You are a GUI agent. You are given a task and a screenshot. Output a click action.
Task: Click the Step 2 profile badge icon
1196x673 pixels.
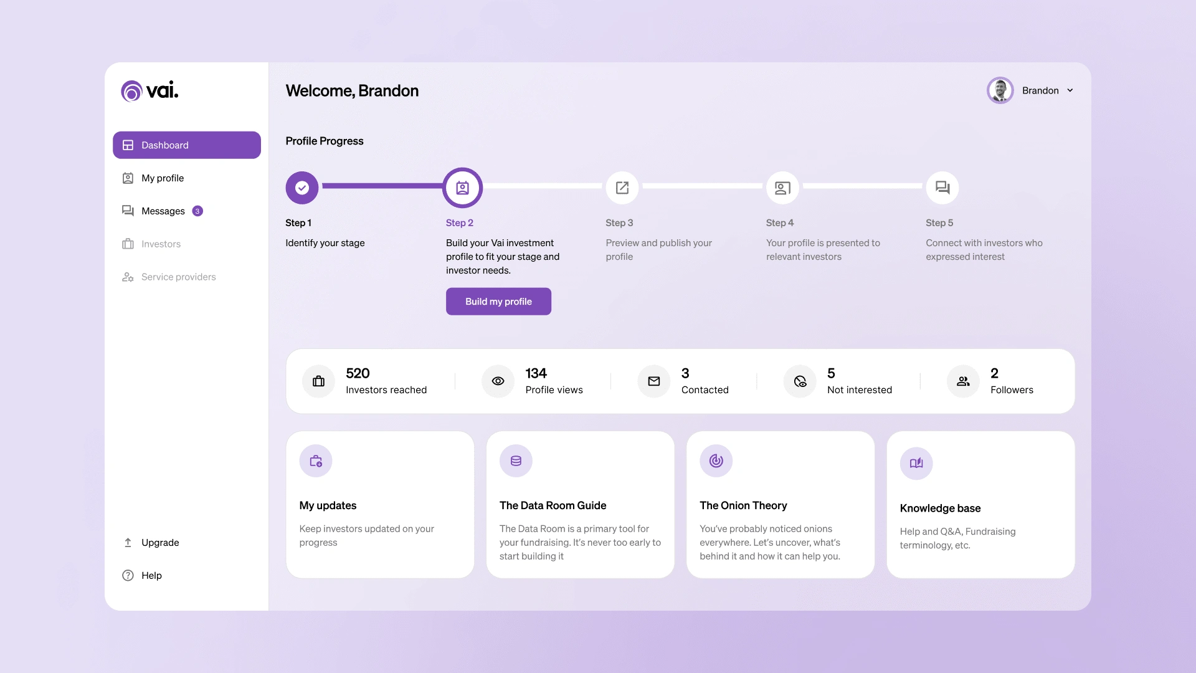click(462, 188)
